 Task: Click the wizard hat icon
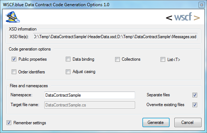click(13, 17)
